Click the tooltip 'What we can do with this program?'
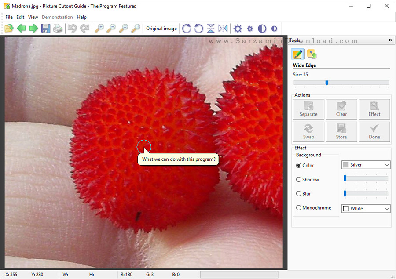This screenshot has height=279, width=396. click(x=179, y=159)
